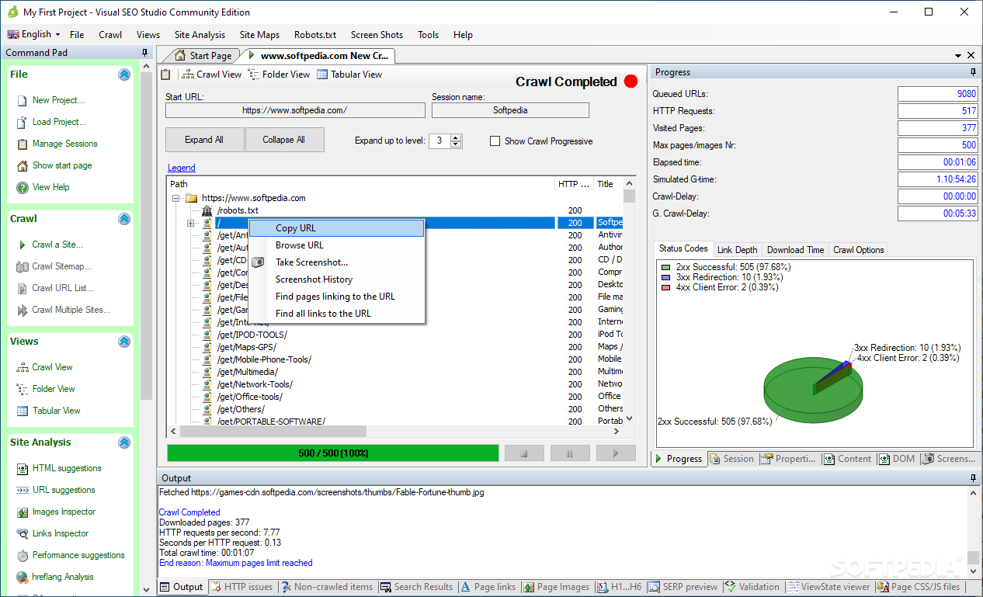
Task: Click the Session name field
Action: coord(510,110)
